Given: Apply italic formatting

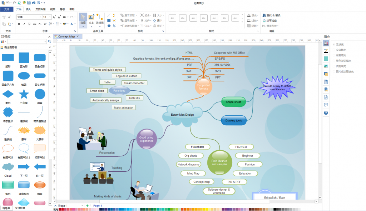Looking at the screenshot, I should pyautogui.click(x=24, y=24).
